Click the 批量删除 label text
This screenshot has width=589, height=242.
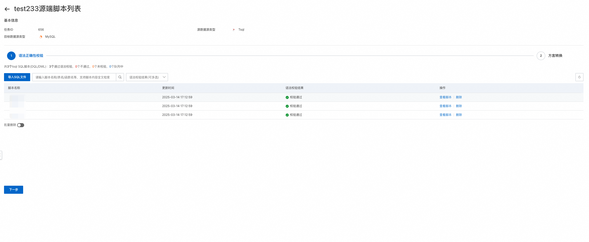pos(10,125)
